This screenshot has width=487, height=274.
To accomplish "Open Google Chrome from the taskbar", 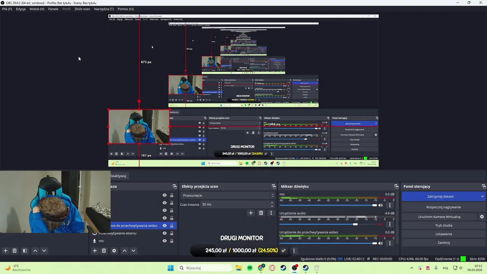I will tap(261, 268).
